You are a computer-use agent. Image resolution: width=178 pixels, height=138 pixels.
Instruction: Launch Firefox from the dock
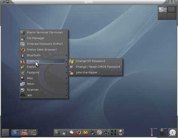click(x=78, y=133)
